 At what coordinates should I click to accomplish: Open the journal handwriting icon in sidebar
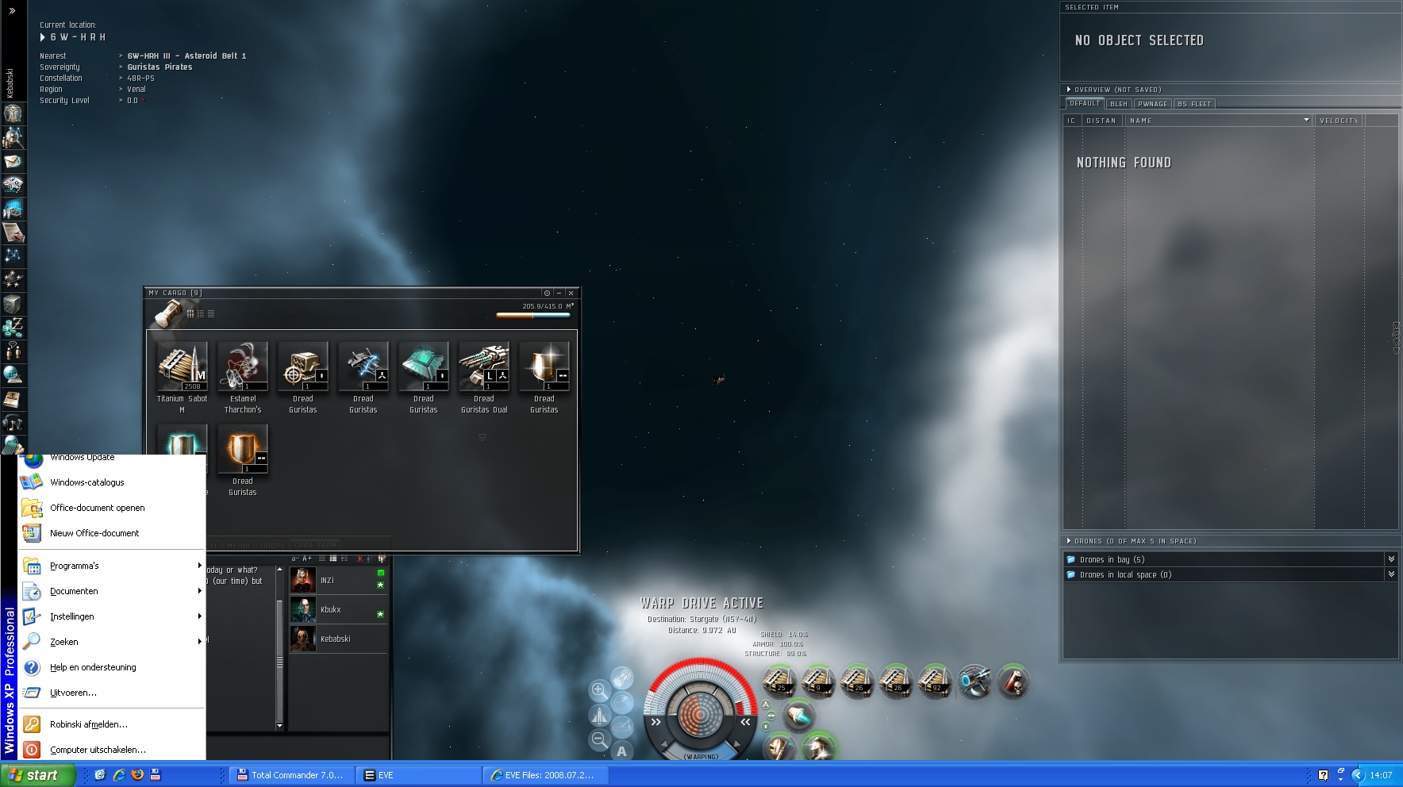coord(13,232)
